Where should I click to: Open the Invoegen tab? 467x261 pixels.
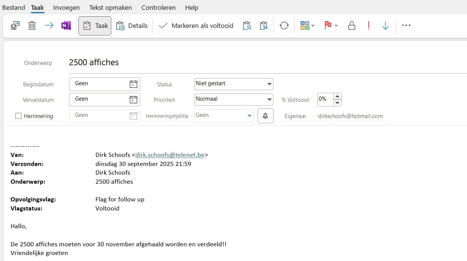(x=66, y=8)
